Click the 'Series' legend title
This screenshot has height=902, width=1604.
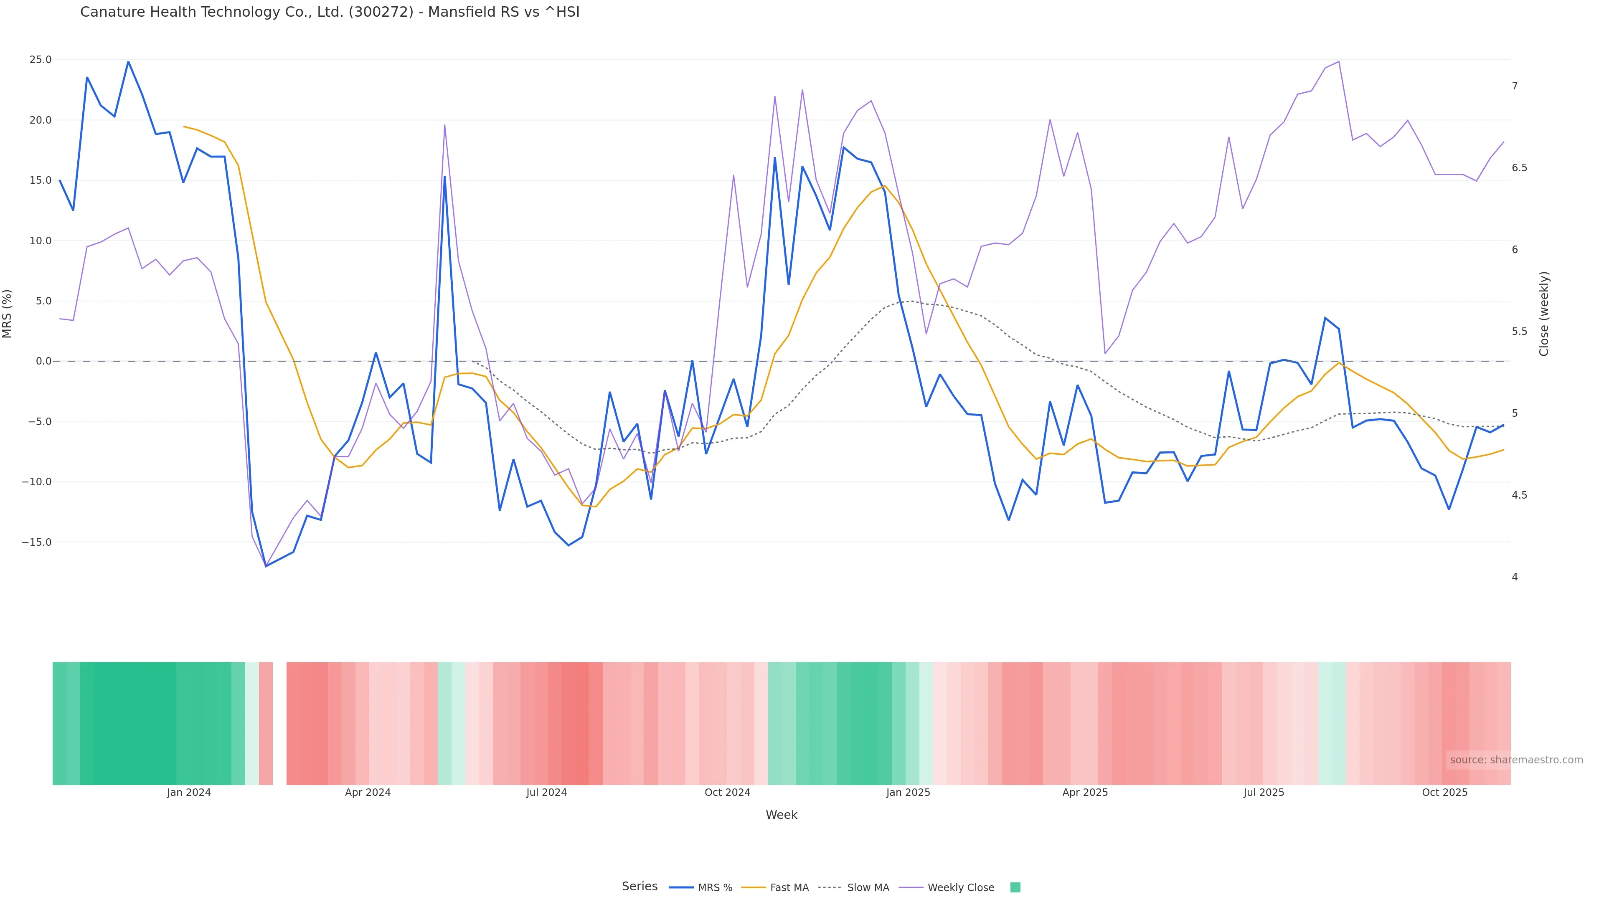pos(640,887)
